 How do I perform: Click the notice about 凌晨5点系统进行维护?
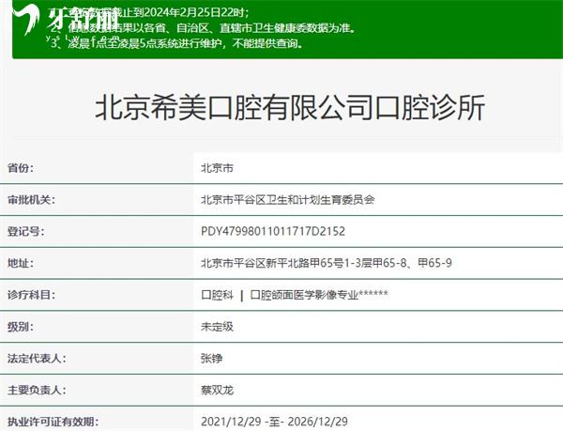[176, 43]
